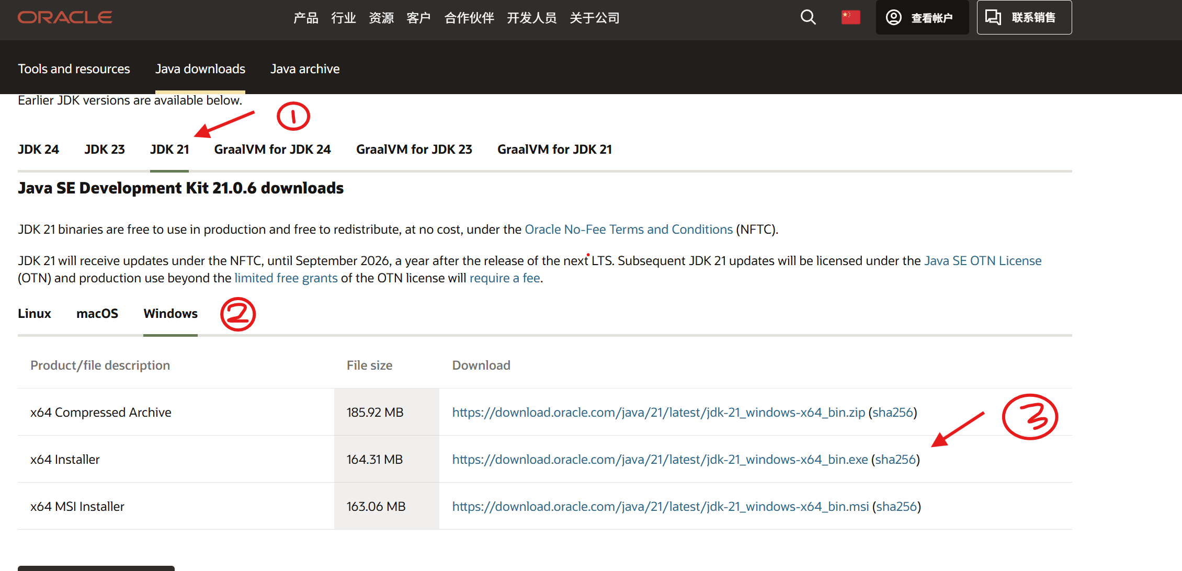Switch to the Linux platform tab
1182x571 pixels.
(35, 314)
